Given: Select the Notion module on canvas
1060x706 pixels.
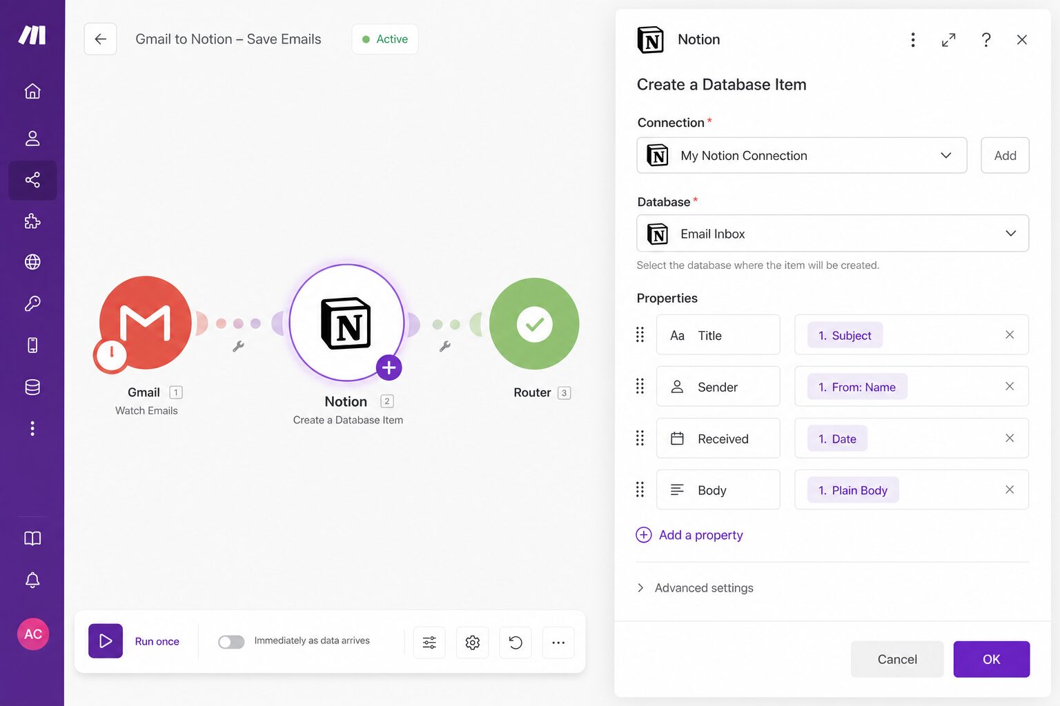Looking at the screenshot, I should click(346, 323).
